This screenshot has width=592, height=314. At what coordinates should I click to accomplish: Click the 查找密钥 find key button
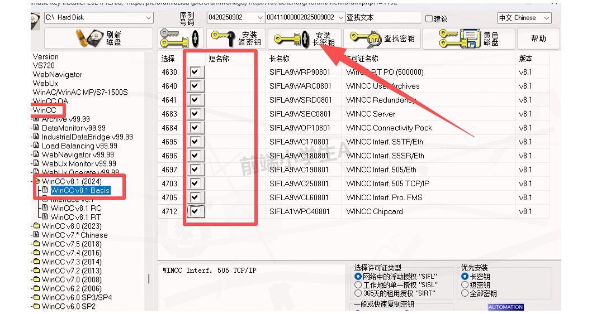(x=382, y=38)
